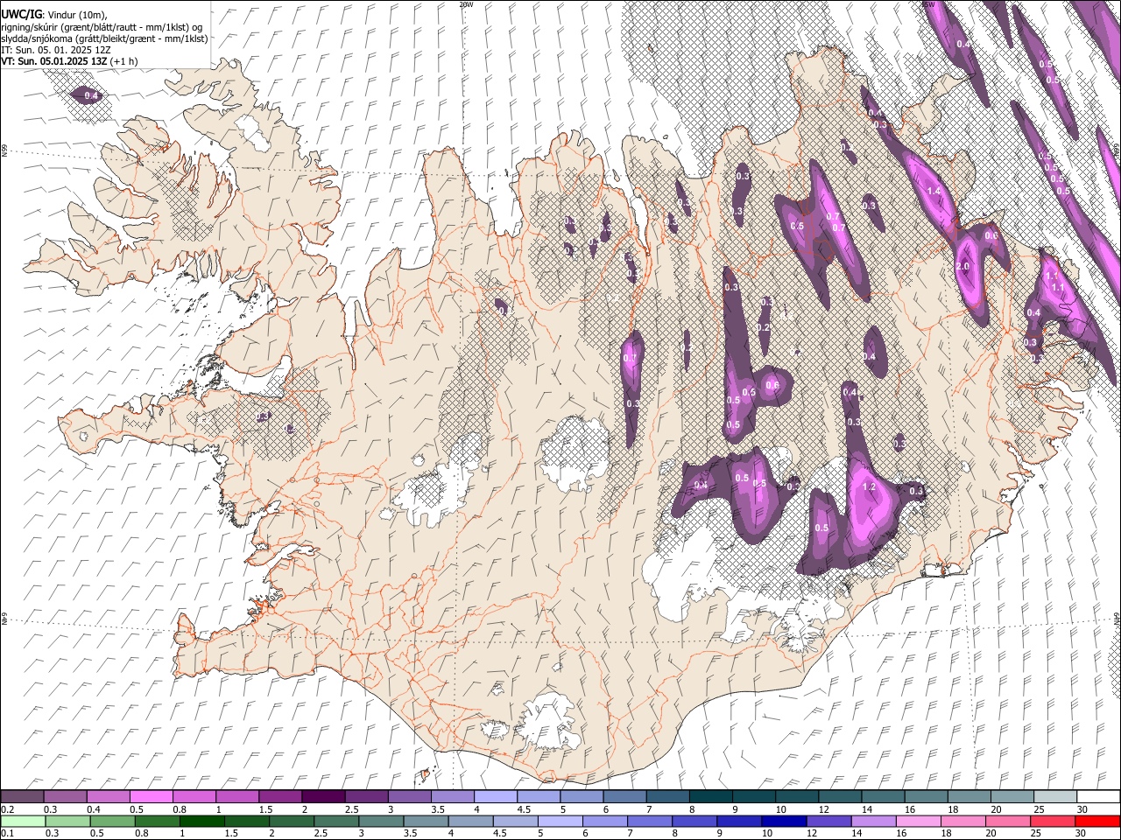Click the "UWC/IG" title text
Screen dimensions: 1121x840
pos(21,14)
